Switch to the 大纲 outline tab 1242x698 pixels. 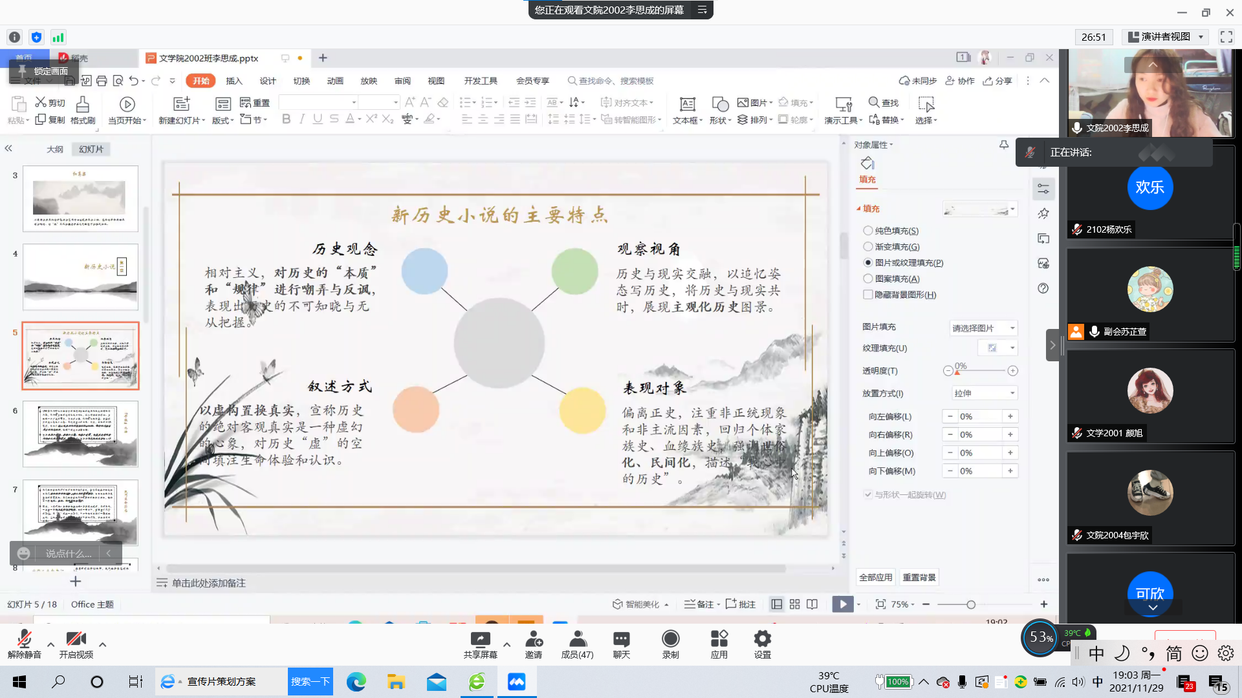pyautogui.click(x=55, y=149)
